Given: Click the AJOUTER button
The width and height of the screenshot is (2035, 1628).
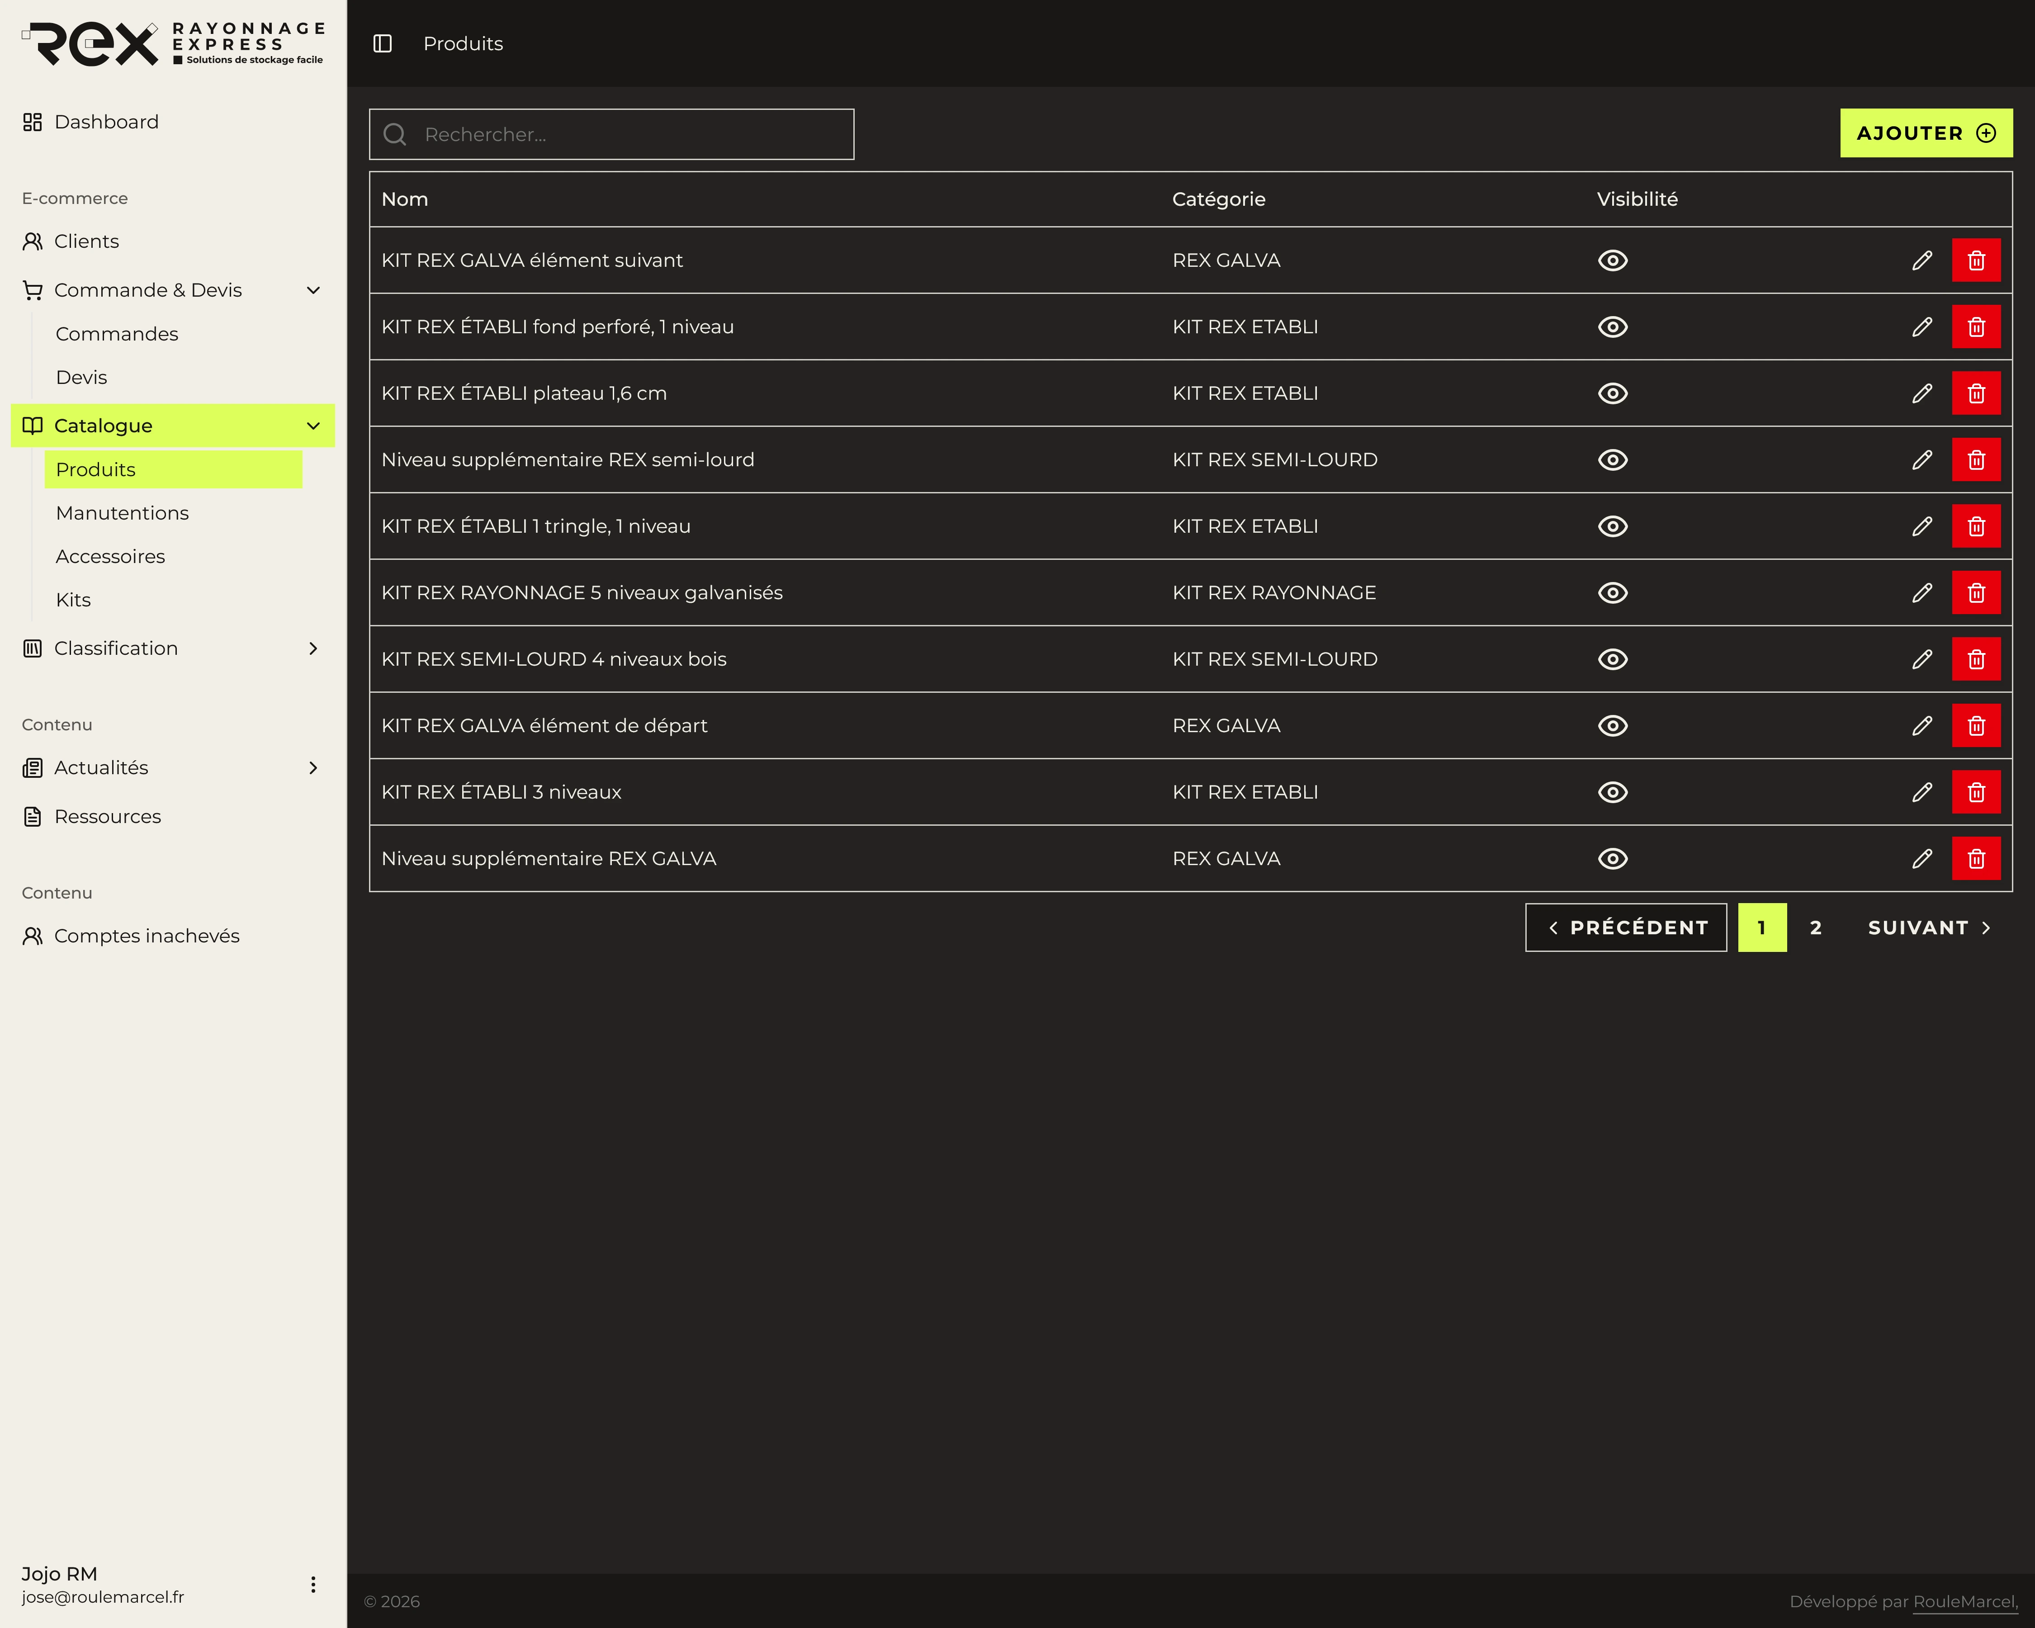Looking at the screenshot, I should pos(1926,133).
